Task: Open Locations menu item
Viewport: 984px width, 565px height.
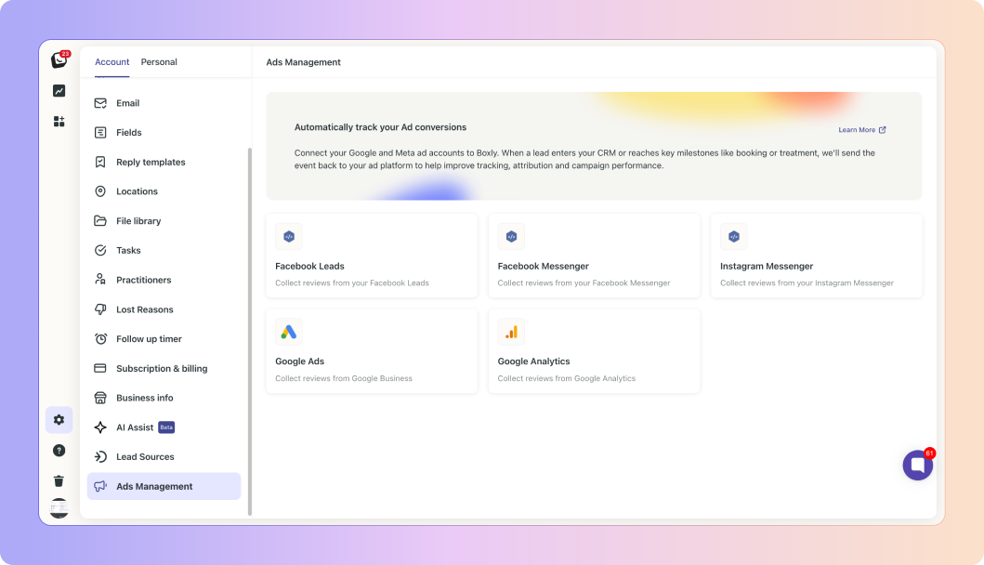Action: pyautogui.click(x=164, y=191)
